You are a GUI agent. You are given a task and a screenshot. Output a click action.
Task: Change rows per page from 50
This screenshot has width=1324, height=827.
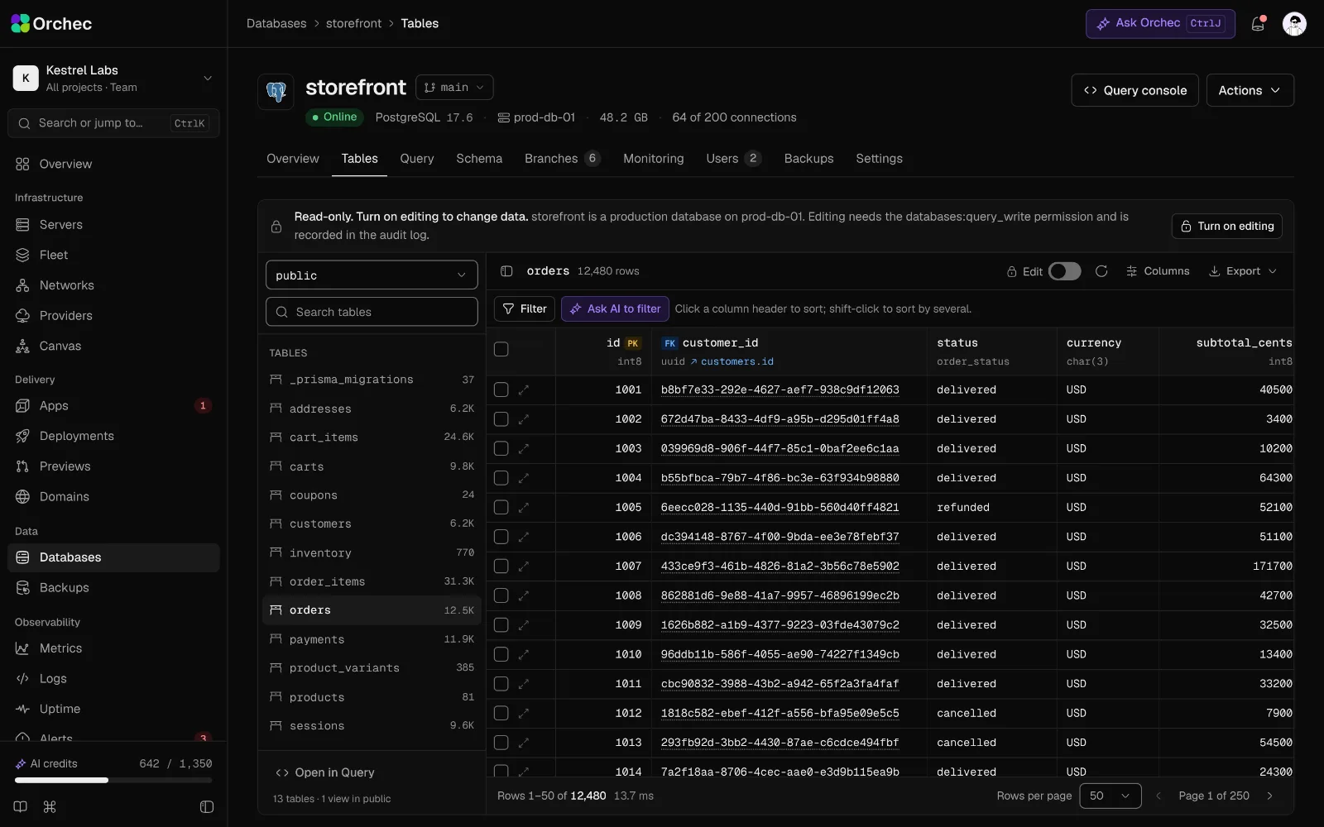coord(1111,796)
